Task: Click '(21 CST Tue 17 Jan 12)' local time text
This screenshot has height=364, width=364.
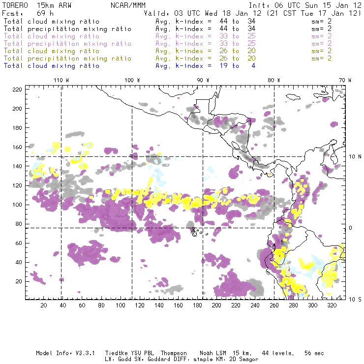Action: coord(313,13)
